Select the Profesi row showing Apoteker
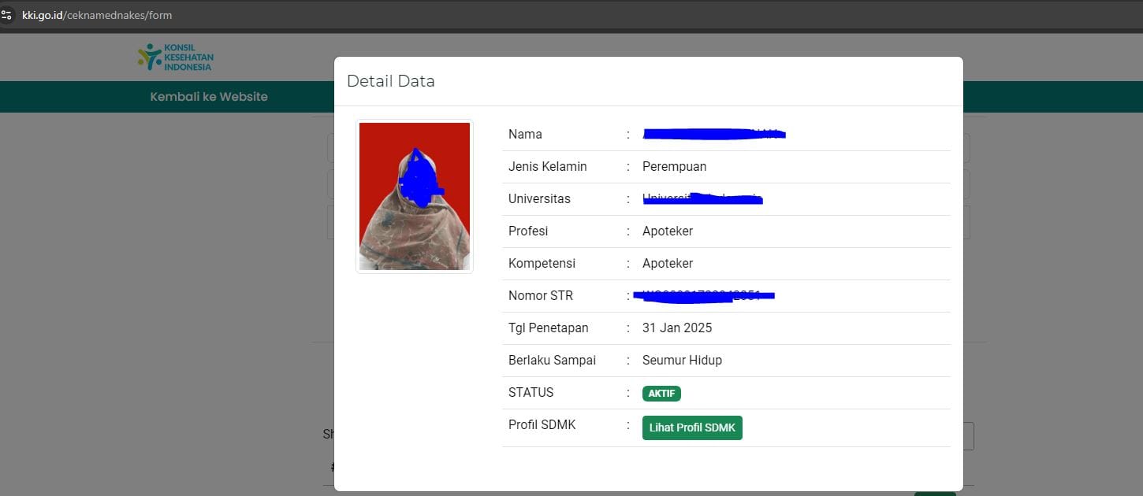The width and height of the screenshot is (1143, 496). point(667,231)
